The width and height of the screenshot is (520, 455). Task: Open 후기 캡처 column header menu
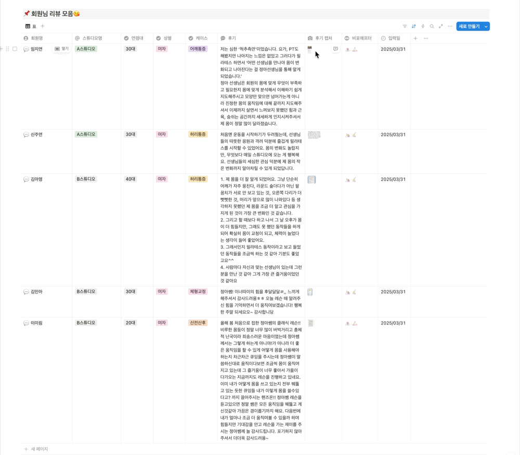point(323,38)
